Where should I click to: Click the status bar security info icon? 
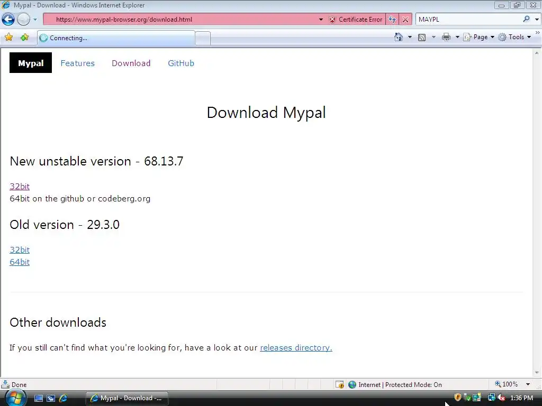[x=339, y=384]
